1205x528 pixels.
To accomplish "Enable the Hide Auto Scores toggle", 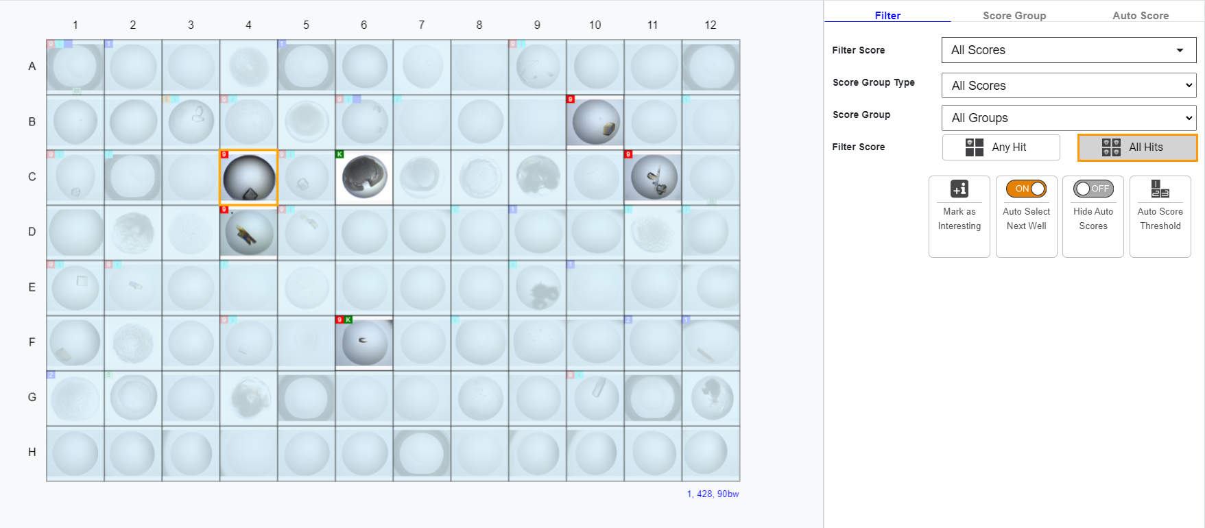I will point(1093,189).
